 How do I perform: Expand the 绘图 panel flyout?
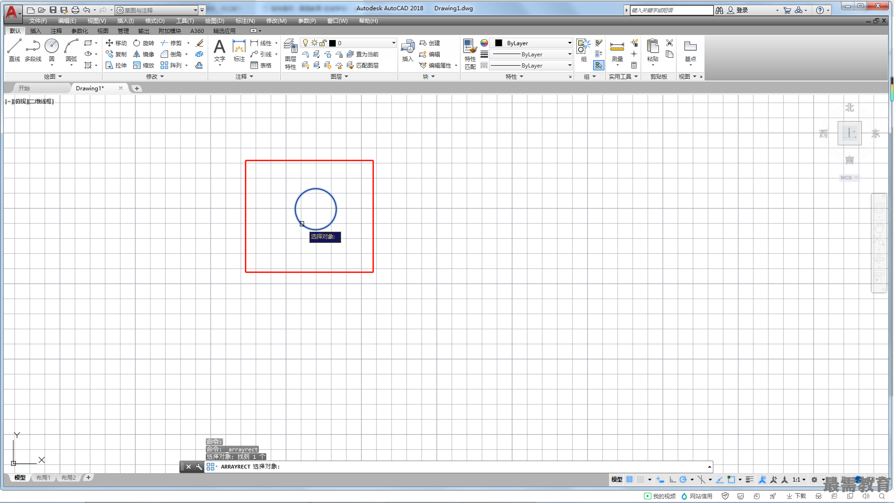(x=53, y=76)
